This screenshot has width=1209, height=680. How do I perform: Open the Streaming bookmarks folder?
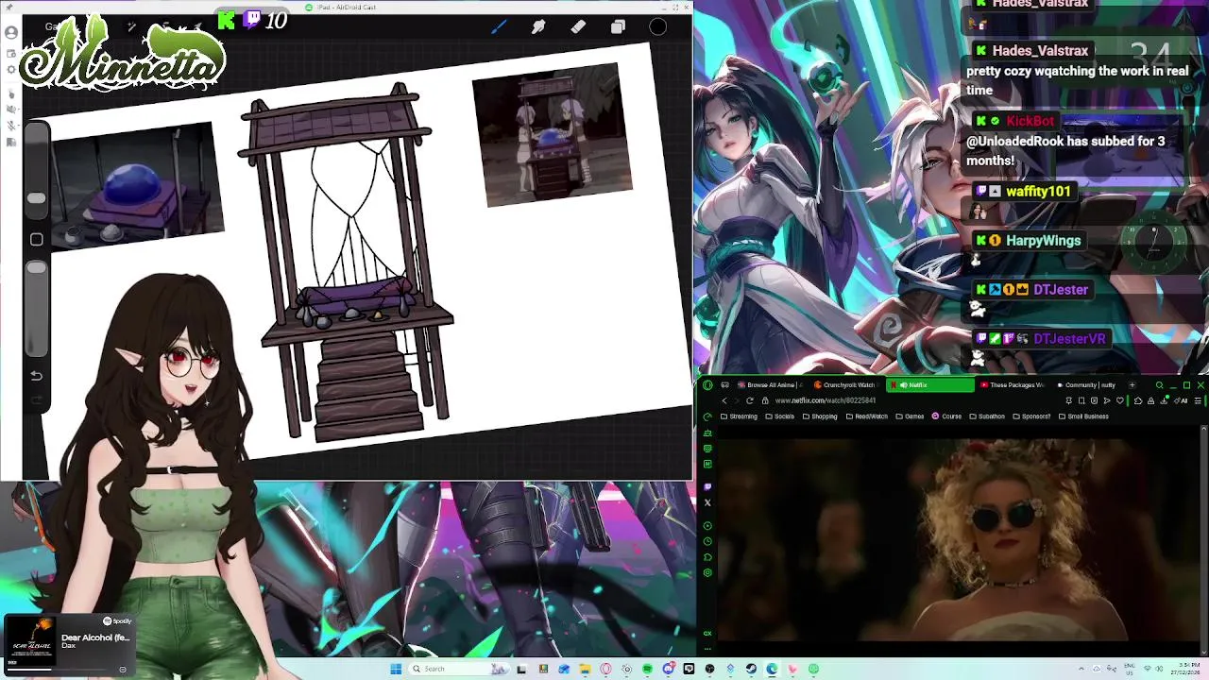click(739, 416)
